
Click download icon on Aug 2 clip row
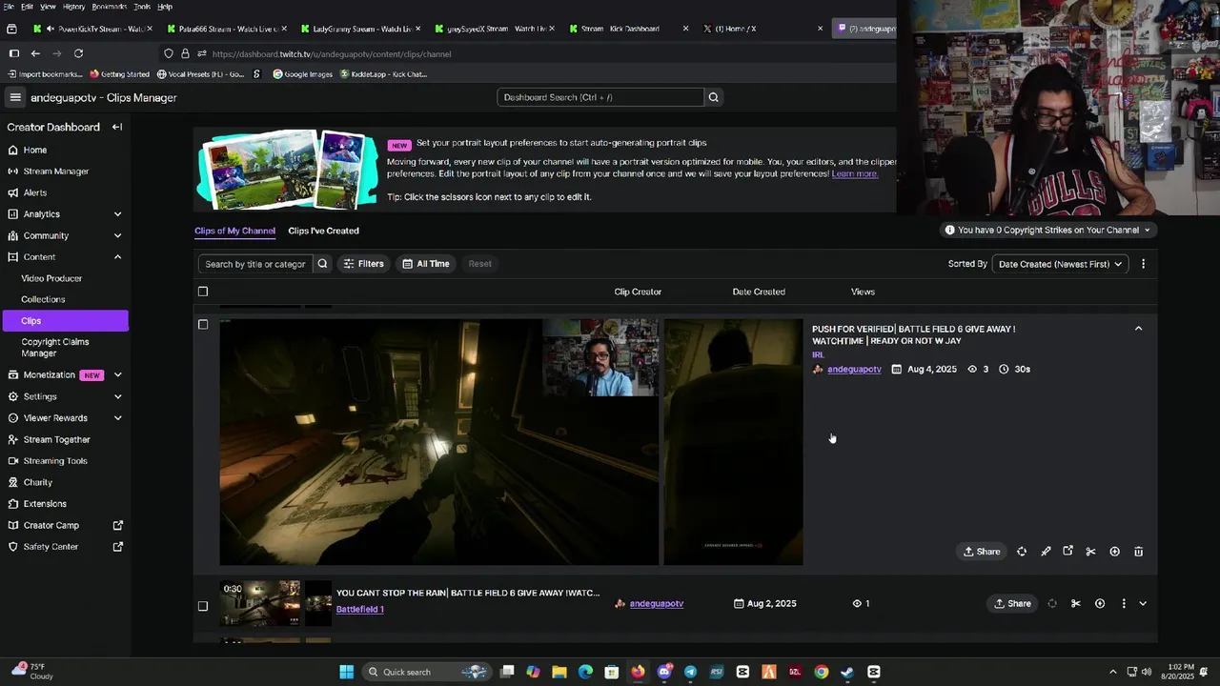pyautogui.click(x=1100, y=603)
